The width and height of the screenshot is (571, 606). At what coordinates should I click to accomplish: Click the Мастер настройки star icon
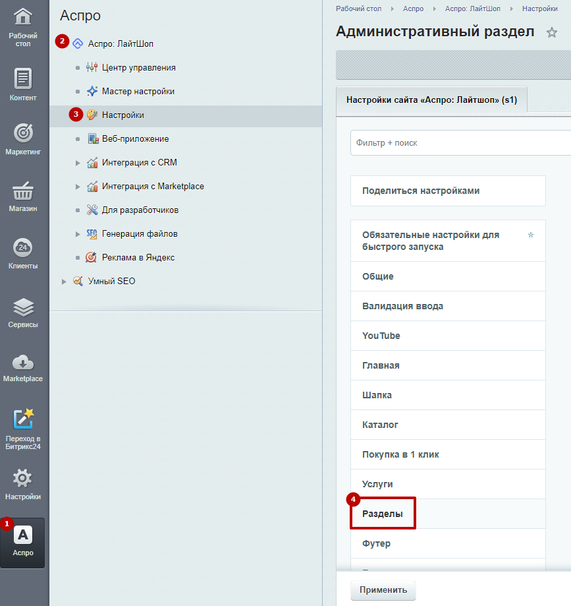(x=92, y=91)
